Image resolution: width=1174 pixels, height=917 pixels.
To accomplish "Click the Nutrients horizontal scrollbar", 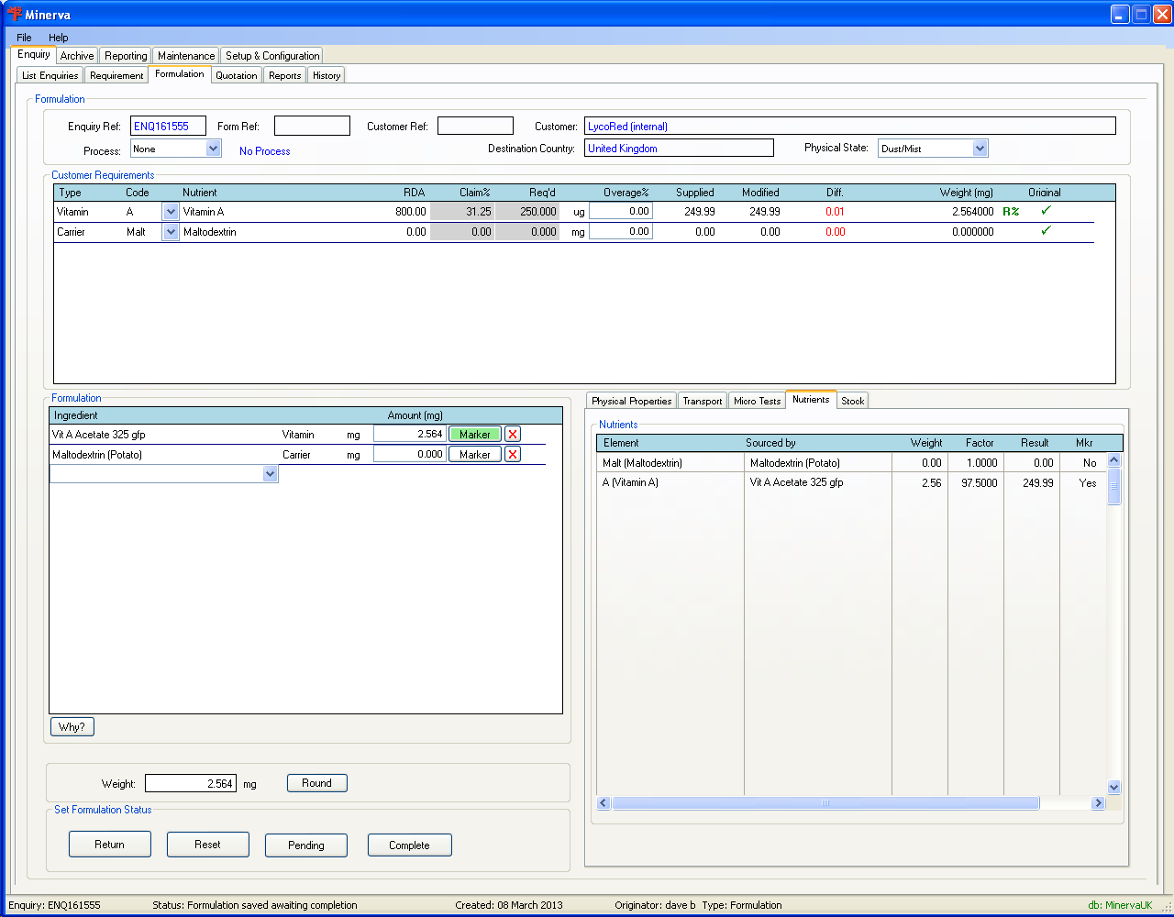I will pos(825,803).
